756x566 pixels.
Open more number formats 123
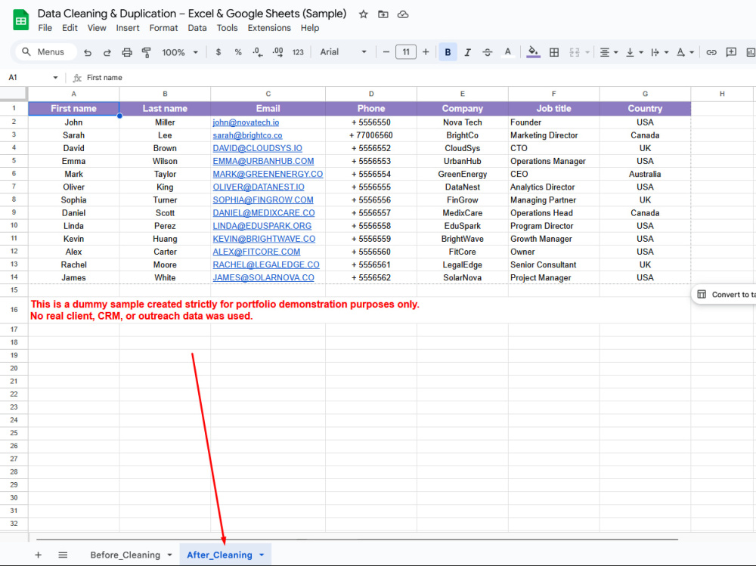coord(298,52)
